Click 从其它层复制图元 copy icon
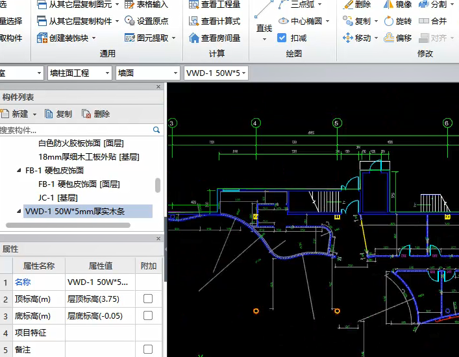This screenshot has width=459, height=357. point(42,5)
